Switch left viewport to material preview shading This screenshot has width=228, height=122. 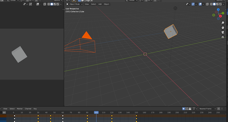[x=55, y=4]
